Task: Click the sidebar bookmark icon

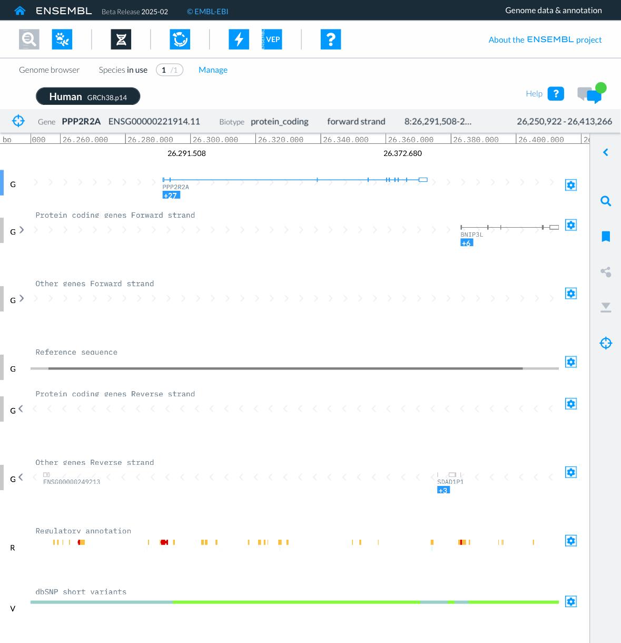Action: (x=606, y=237)
